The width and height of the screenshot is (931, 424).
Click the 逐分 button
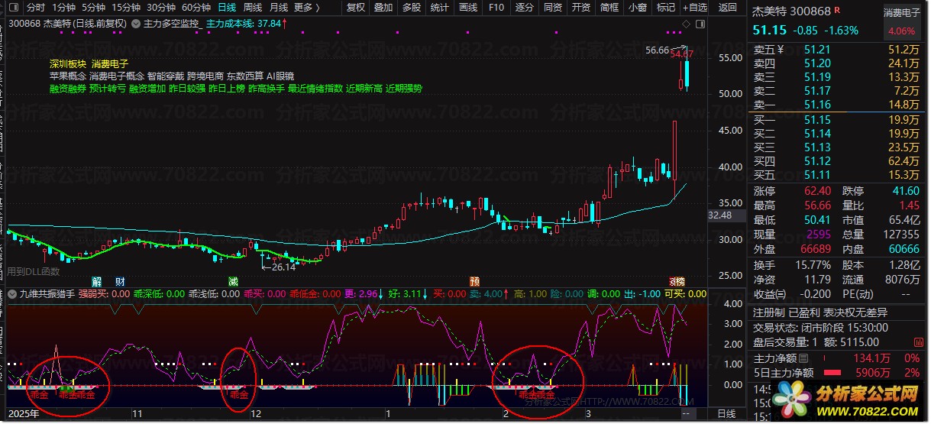524,8
